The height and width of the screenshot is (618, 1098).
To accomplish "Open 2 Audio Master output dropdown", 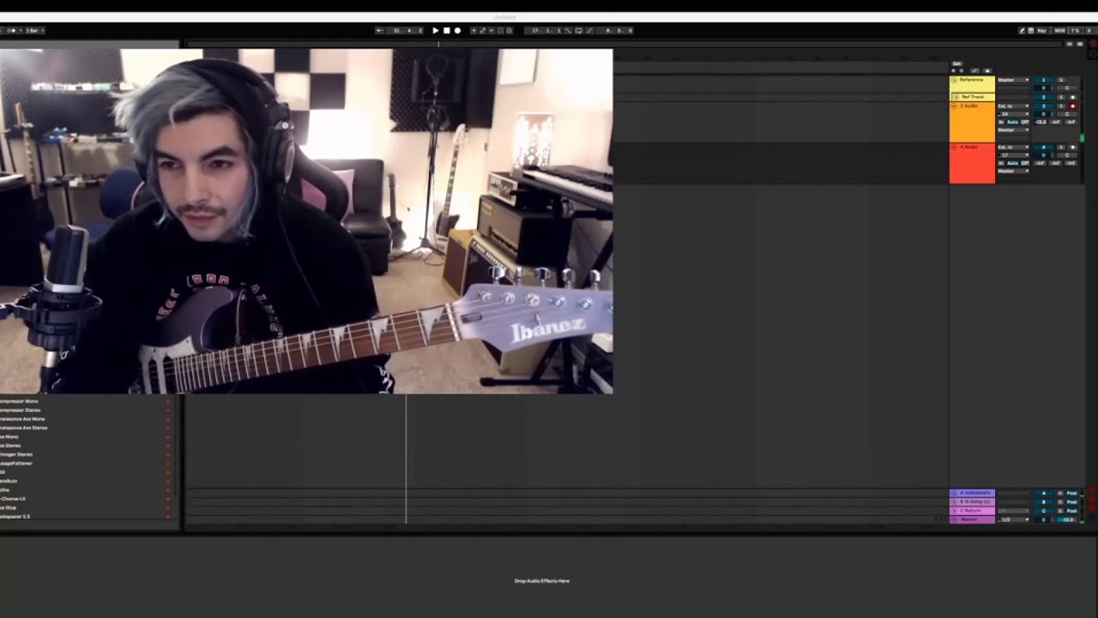I will [x=1014, y=130].
